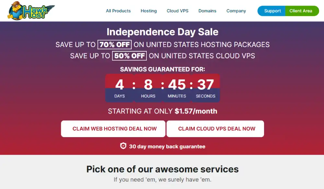Open the All Products menu
Image resolution: width=324 pixels, height=189 pixels.
coord(118,11)
